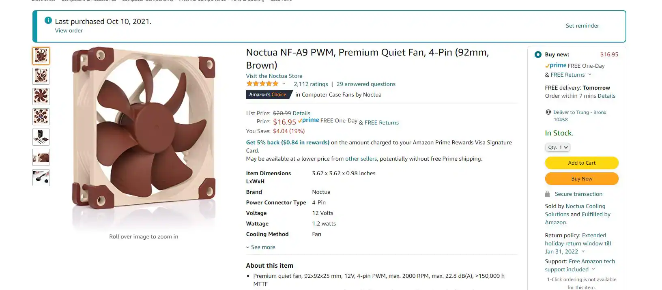
Task: Click the Prime checkmark logo beside the price
Action: coord(308,120)
